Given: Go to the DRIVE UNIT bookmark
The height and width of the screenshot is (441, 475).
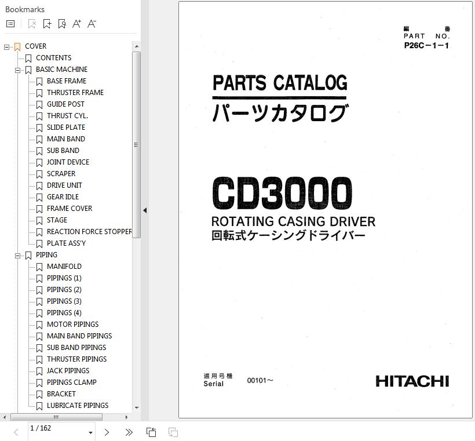Looking at the screenshot, I should point(64,185).
